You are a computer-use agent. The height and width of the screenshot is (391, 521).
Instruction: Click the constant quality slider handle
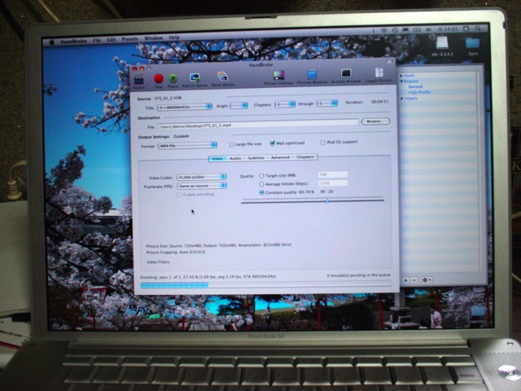click(327, 201)
